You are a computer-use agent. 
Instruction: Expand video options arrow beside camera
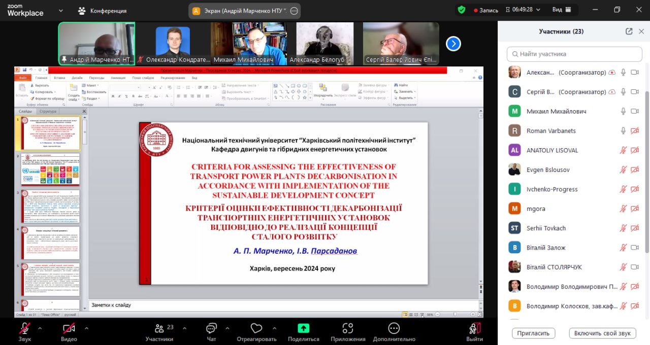coord(86,328)
